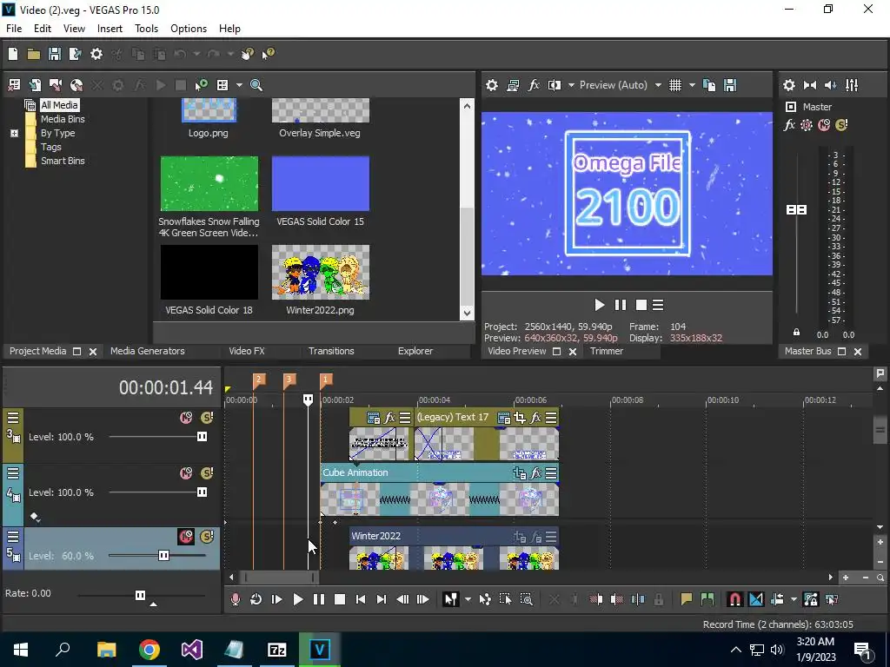Lock Master Bus fader channels
The height and width of the screenshot is (667, 890).
click(796, 333)
